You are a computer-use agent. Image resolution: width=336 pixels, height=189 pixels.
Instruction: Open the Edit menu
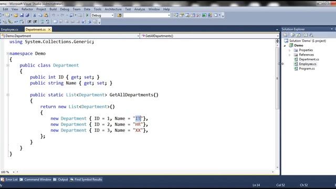click(x=5, y=9)
